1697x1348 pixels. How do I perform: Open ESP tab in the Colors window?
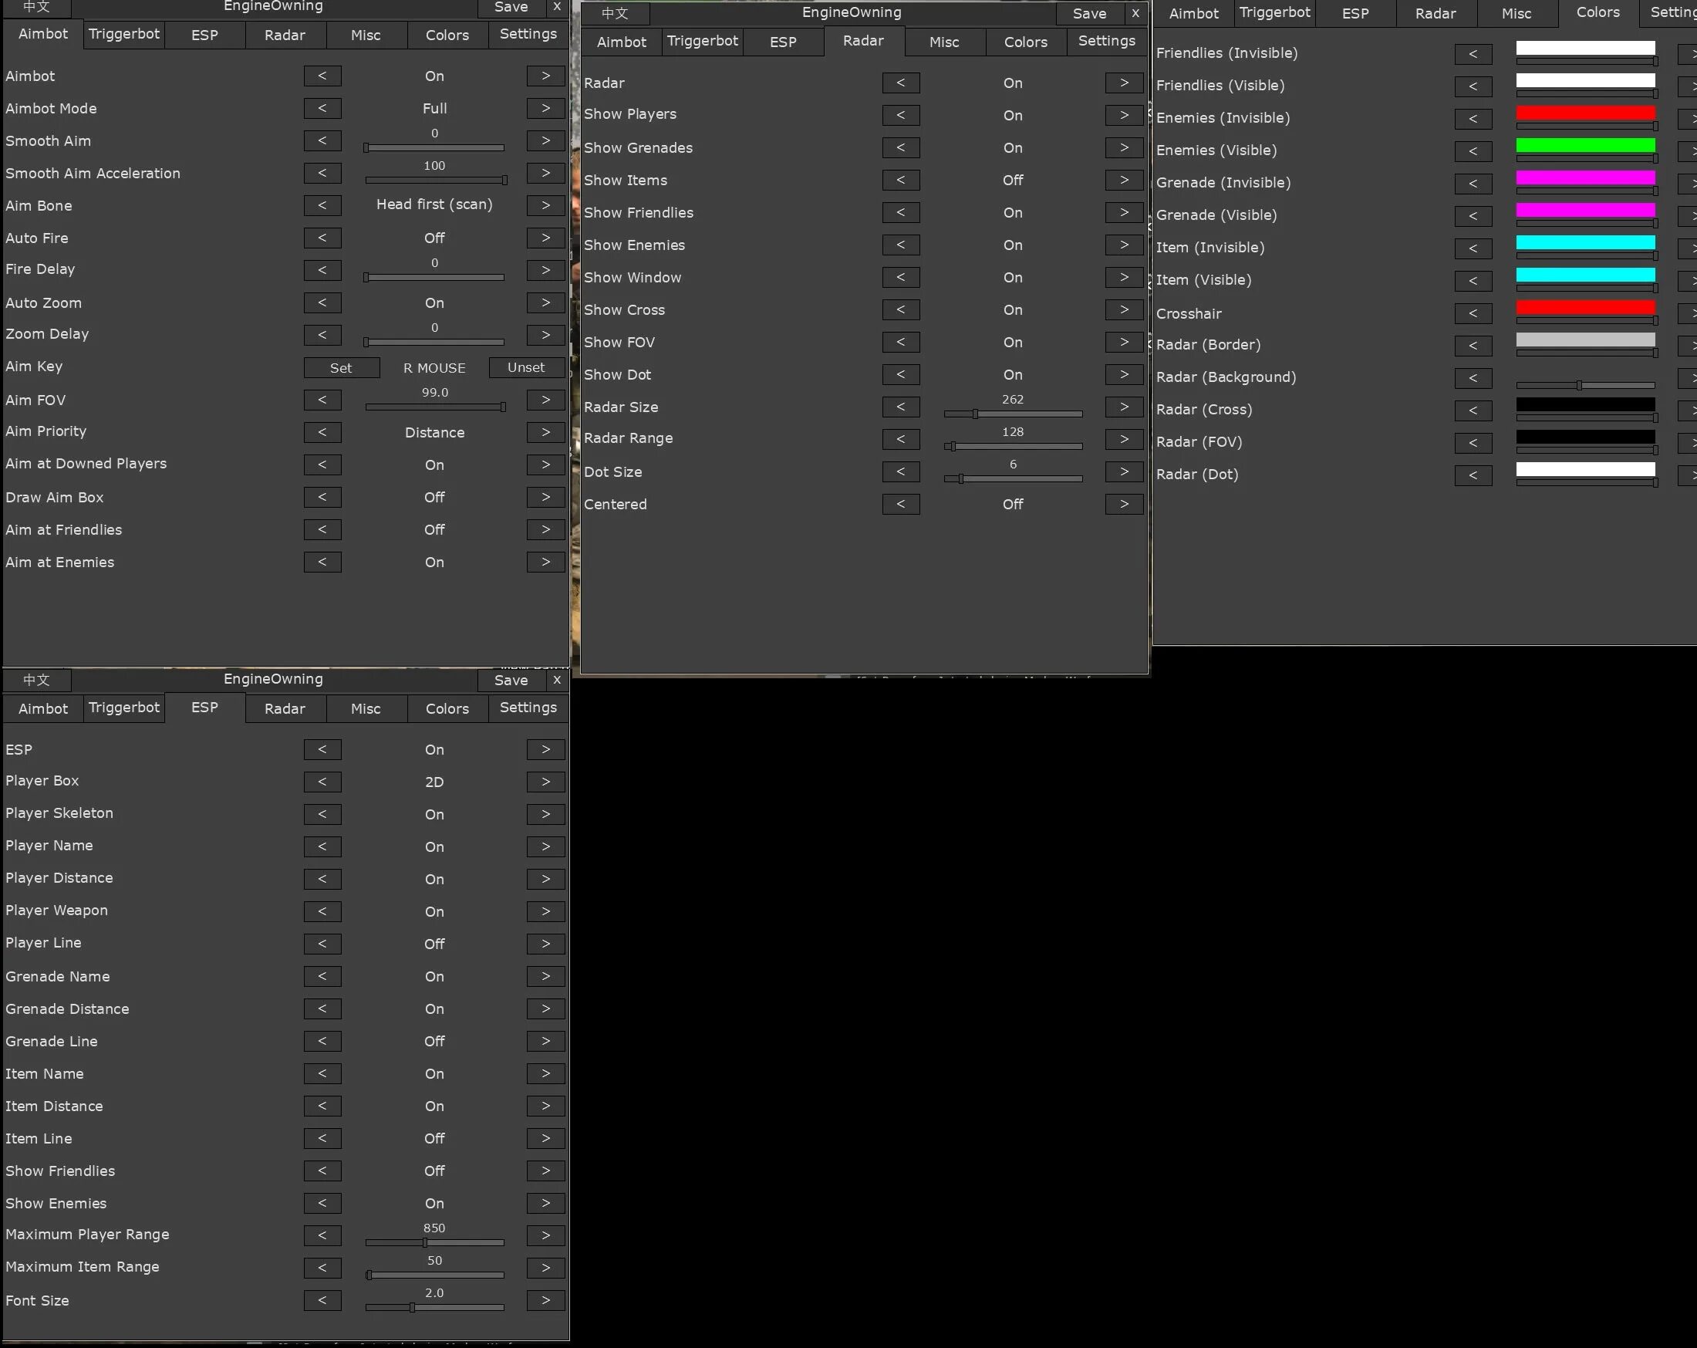1355,13
